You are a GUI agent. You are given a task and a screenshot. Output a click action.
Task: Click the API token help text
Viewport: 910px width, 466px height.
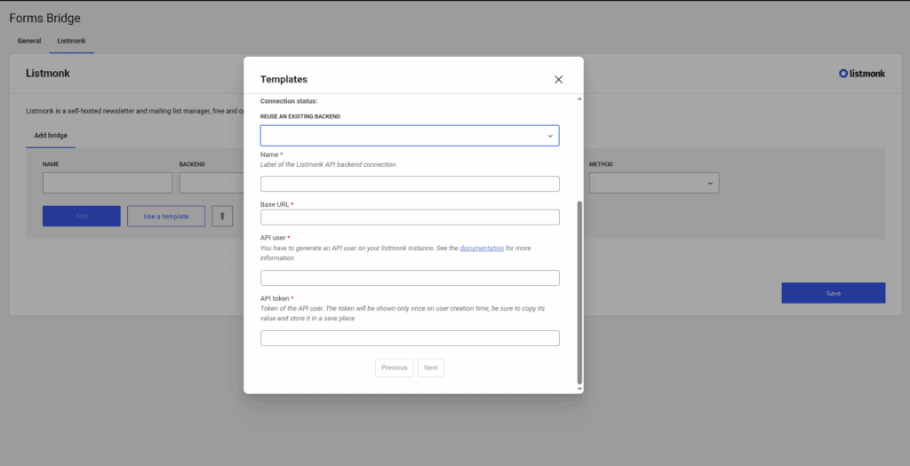click(403, 313)
